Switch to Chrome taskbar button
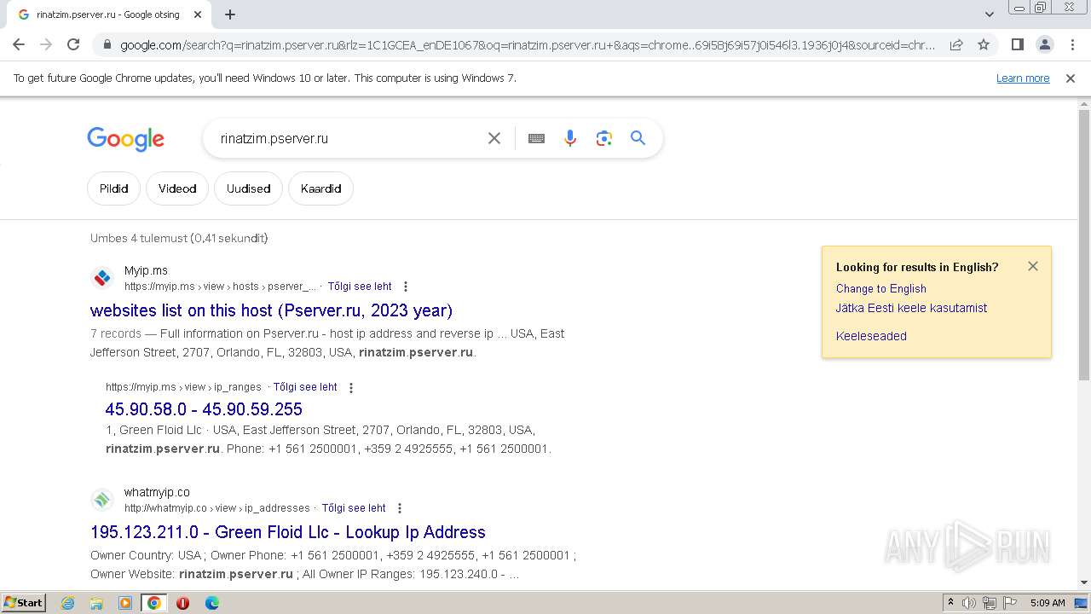 (154, 603)
